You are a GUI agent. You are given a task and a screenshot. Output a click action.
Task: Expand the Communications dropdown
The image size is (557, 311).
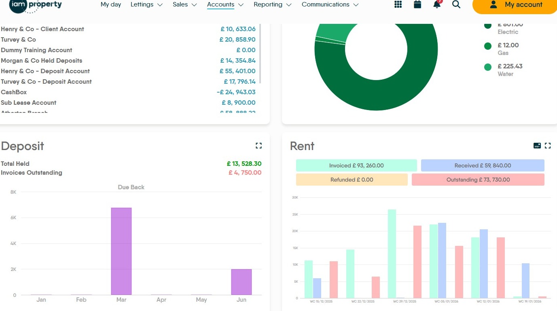point(330,5)
